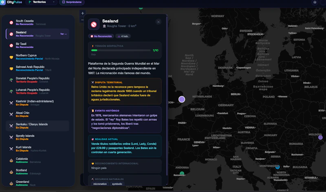Select Kashmir (Indian-administered) entry
This screenshot has height=192, width=326.
coord(37,103)
